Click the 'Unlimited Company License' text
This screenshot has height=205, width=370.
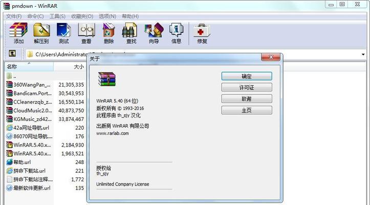pyautogui.click(x=122, y=184)
